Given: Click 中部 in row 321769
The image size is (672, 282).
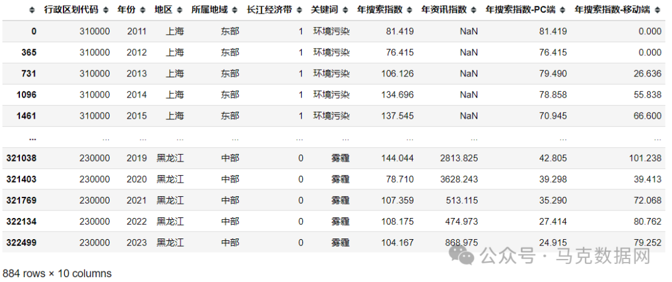Looking at the screenshot, I should (x=230, y=200).
